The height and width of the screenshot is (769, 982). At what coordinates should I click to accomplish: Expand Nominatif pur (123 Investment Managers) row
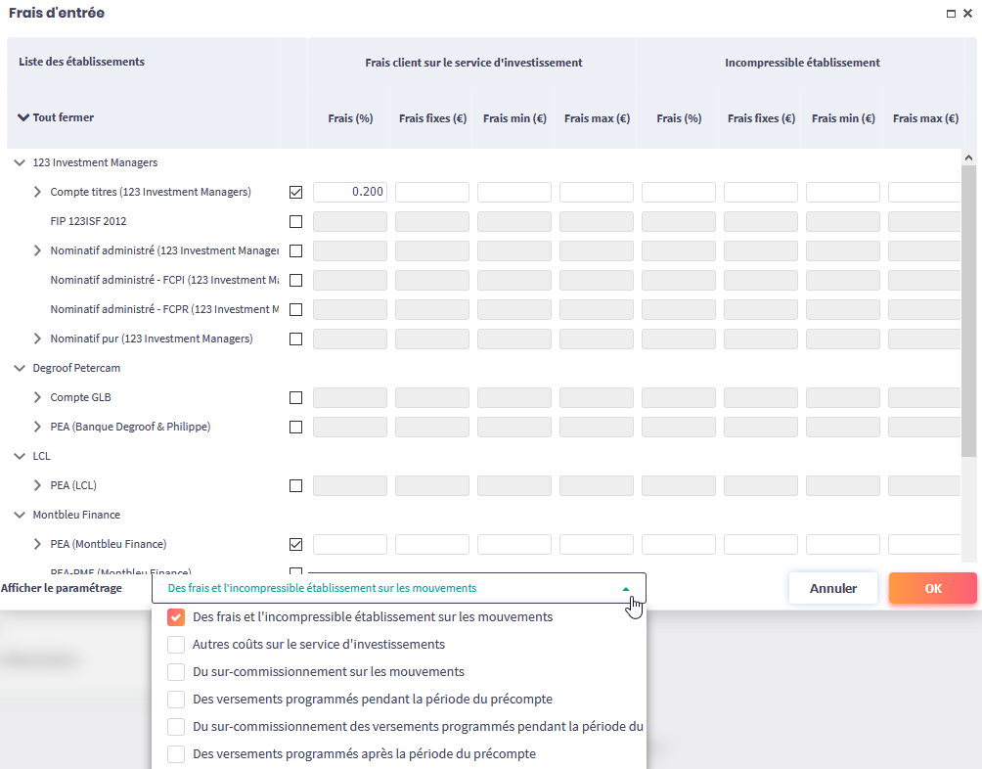coord(38,339)
